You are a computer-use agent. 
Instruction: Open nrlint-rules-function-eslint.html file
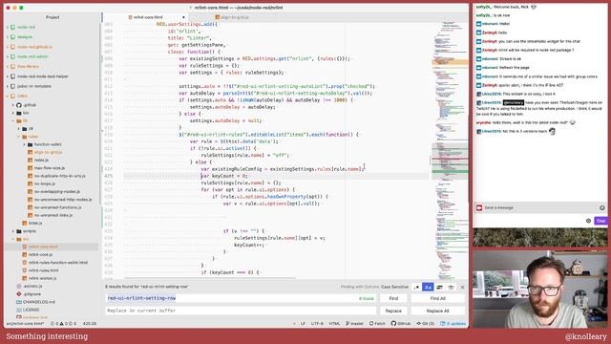pyautogui.click(x=58, y=263)
